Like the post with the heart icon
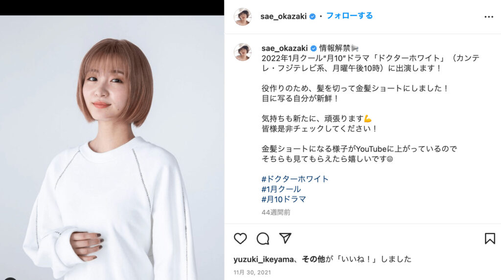 coord(240,238)
